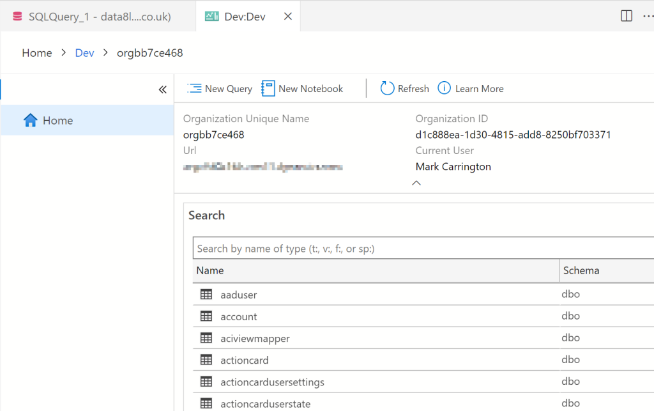654x411 pixels.
Task: Click the Refresh button label
Action: click(413, 89)
